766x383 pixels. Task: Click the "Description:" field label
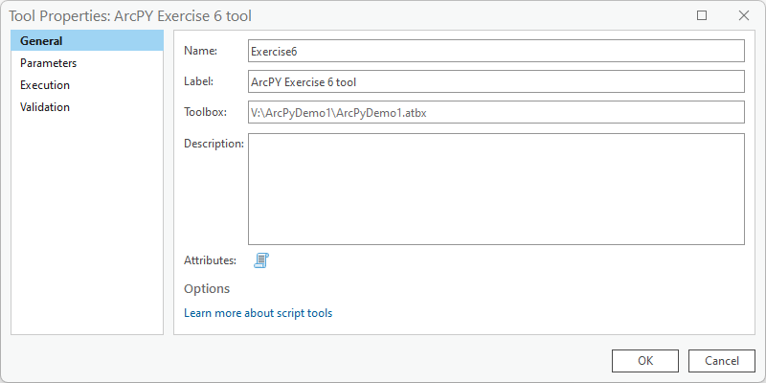[214, 143]
